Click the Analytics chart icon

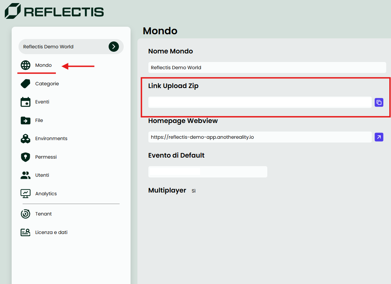point(25,193)
